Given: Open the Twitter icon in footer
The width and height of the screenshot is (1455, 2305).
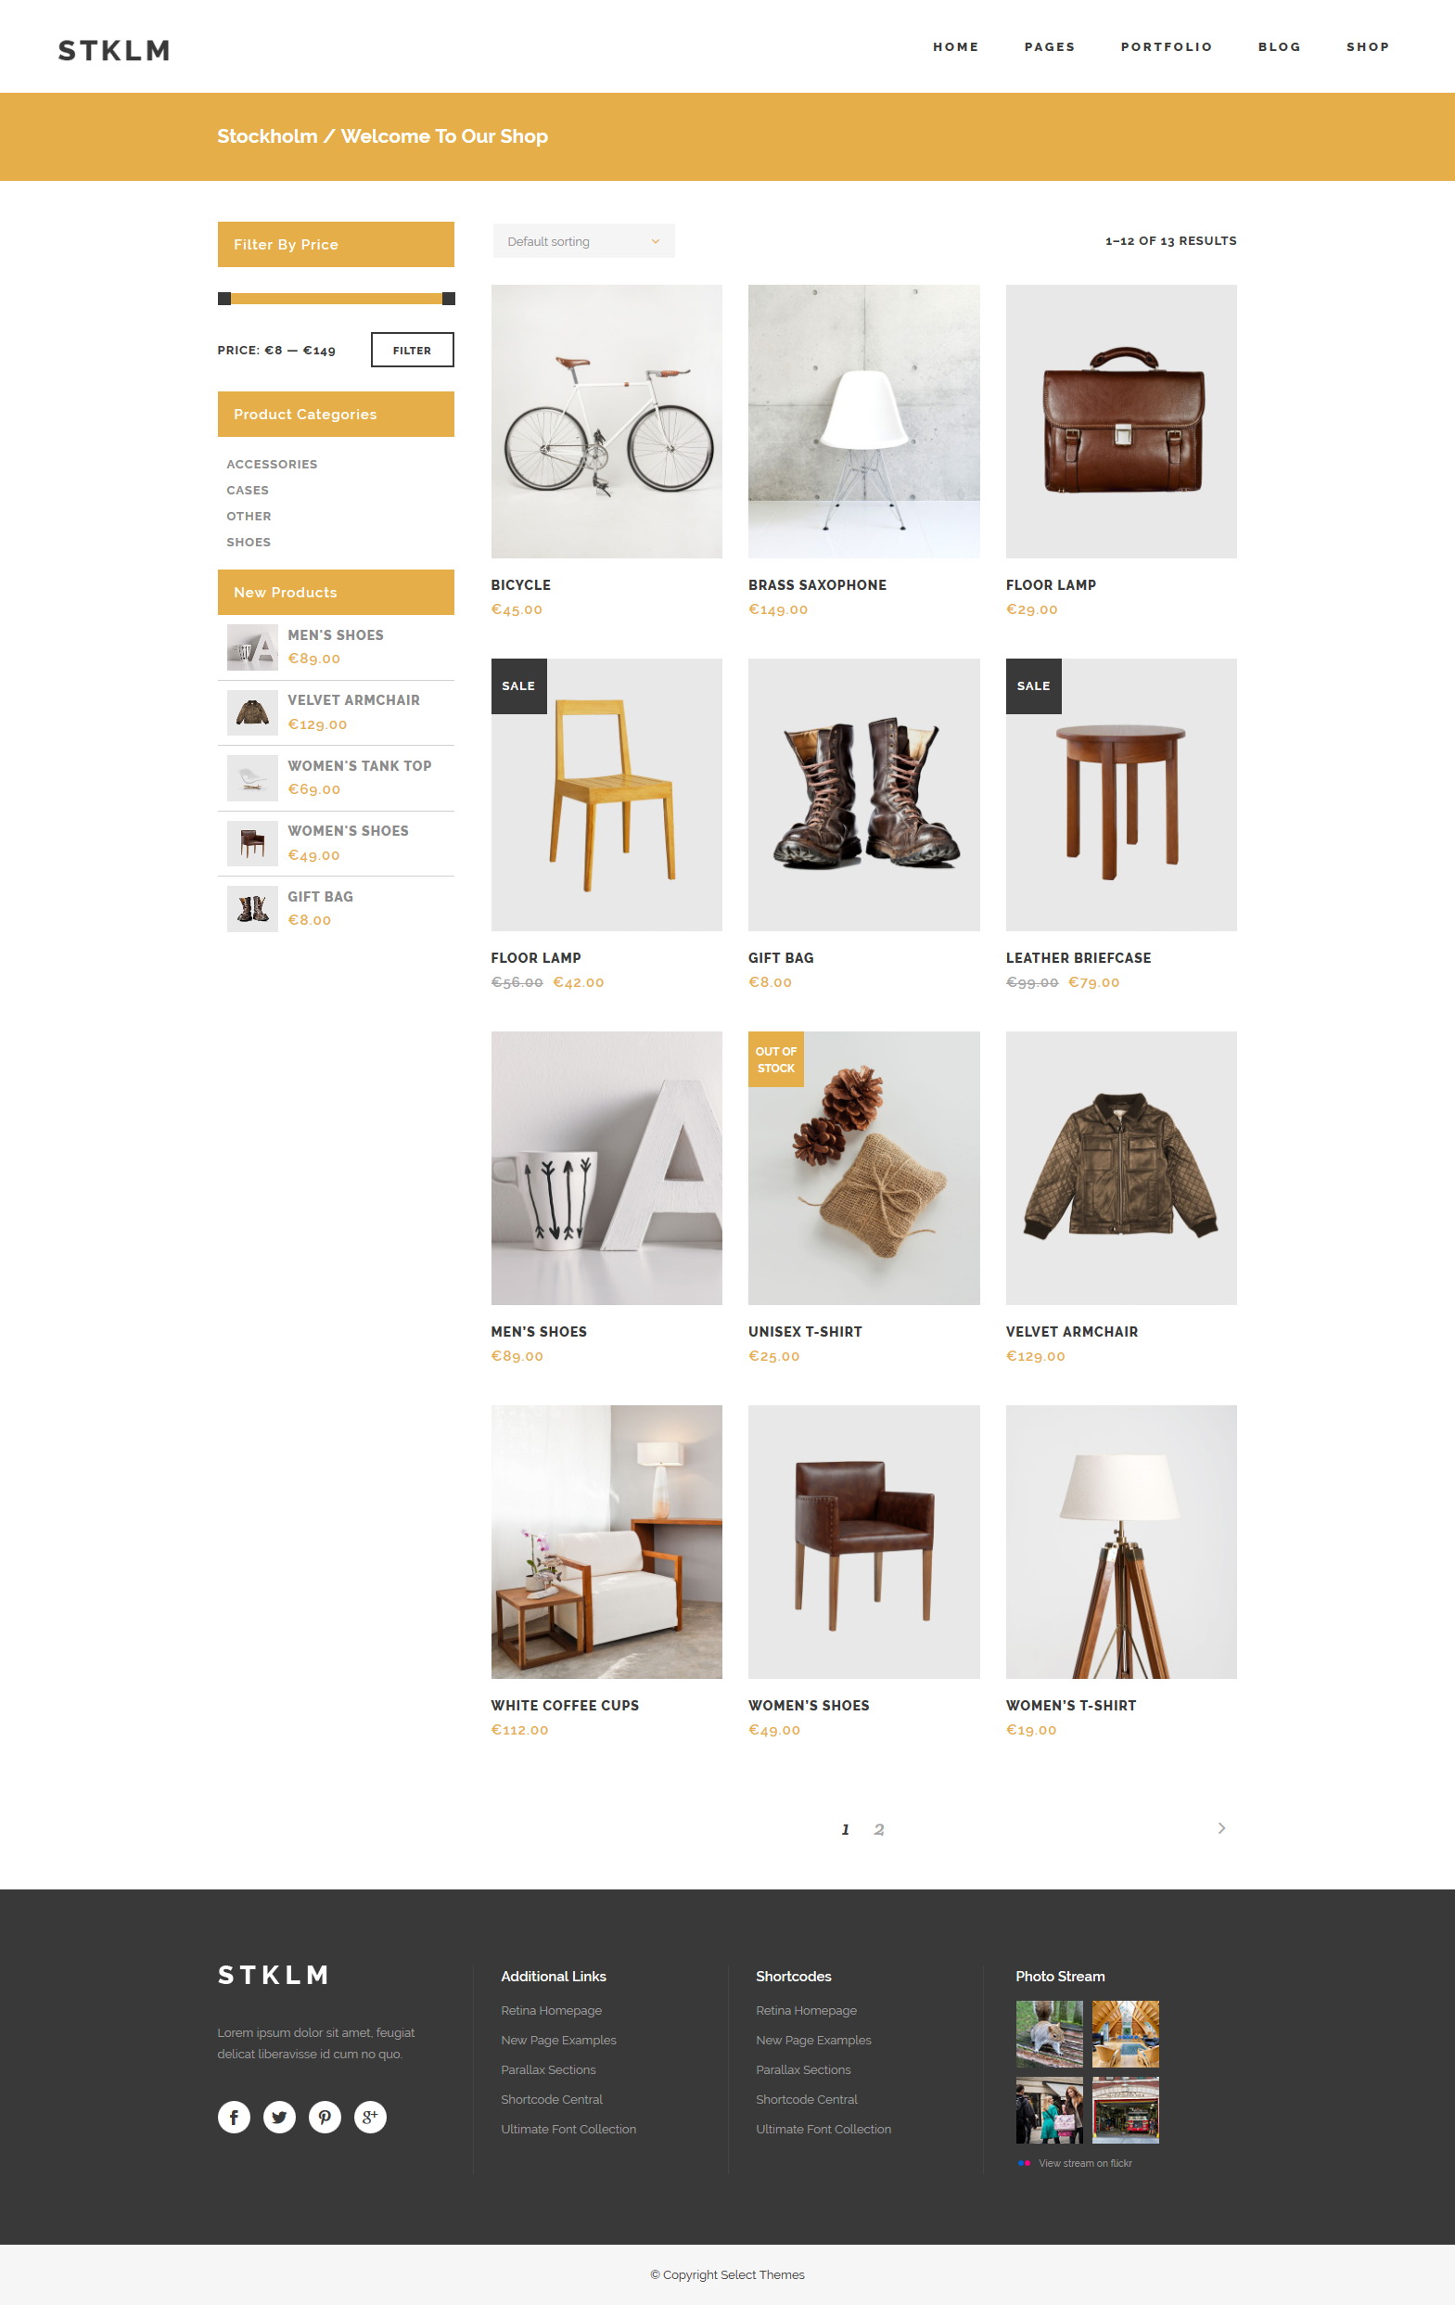Looking at the screenshot, I should (279, 2117).
